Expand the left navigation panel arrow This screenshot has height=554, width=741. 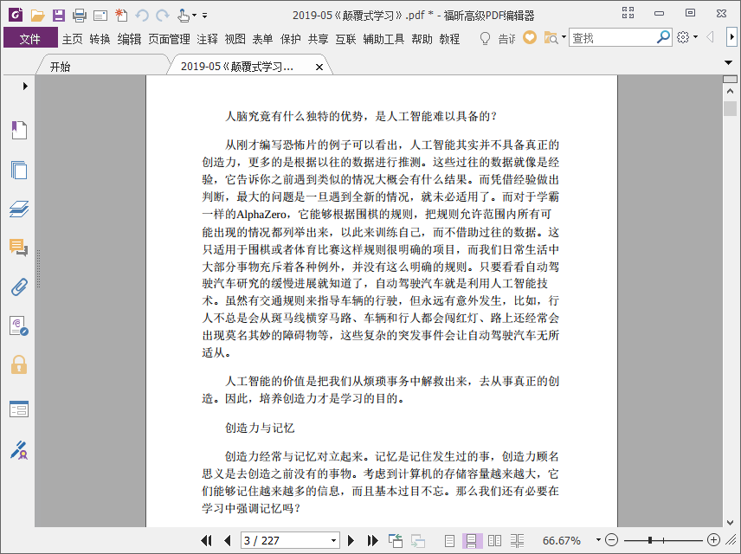[x=25, y=86]
